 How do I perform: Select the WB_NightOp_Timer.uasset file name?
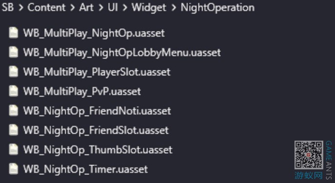point(85,169)
